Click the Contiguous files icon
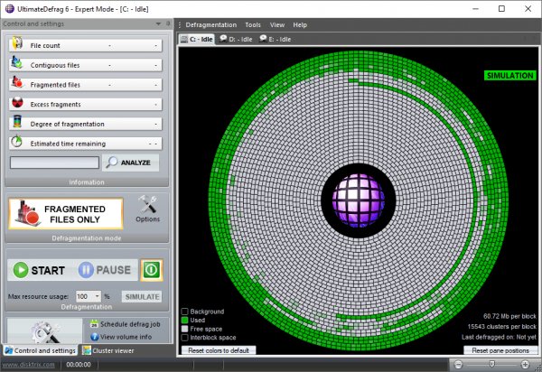This screenshot has width=542, height=372. click(16, 62)
